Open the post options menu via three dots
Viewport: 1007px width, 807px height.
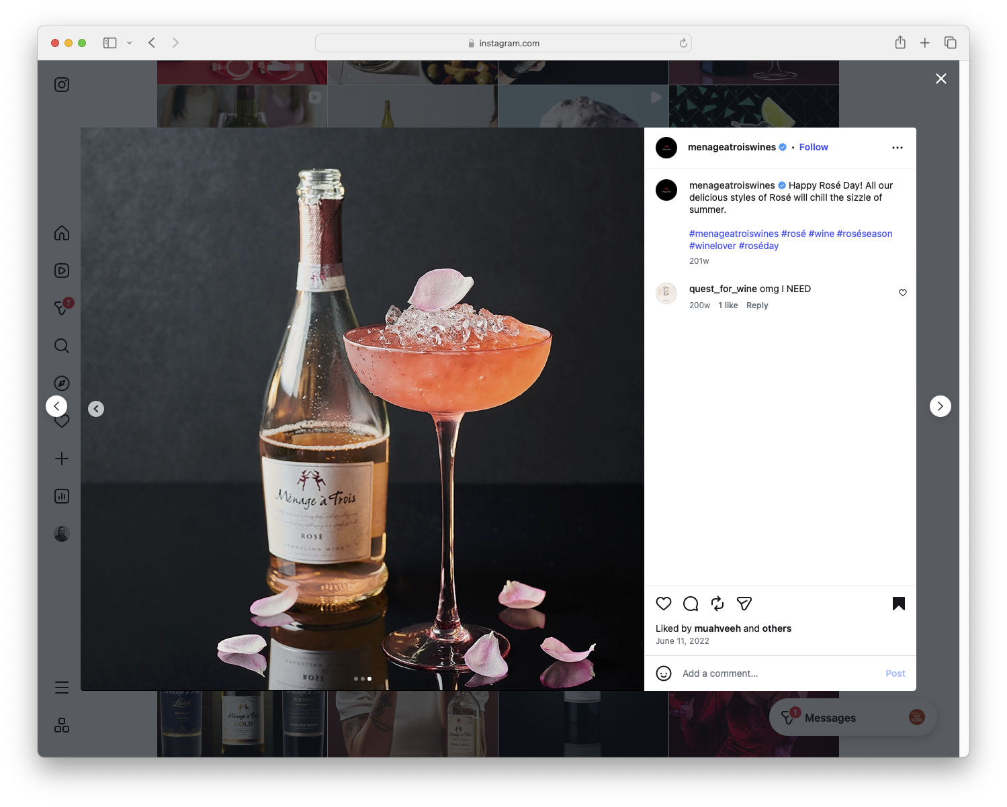tap(897, 147)
